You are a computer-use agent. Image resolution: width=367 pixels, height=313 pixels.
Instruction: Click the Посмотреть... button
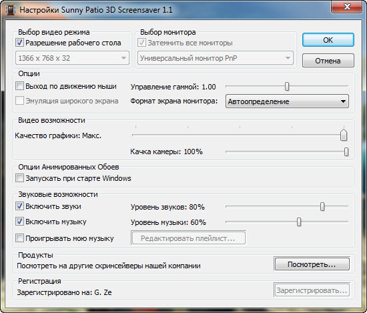[312, 264]
